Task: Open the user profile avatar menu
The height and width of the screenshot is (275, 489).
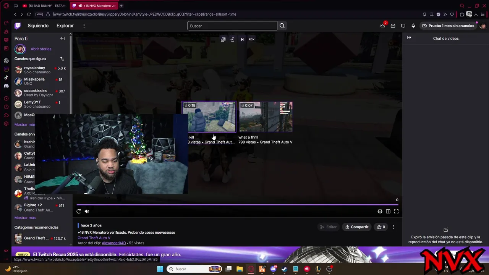Action: pyautogui.click(x=483, y=26)
